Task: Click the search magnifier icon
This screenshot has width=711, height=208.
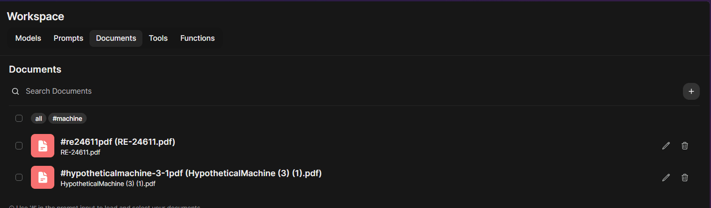Action: click(15, 91)
